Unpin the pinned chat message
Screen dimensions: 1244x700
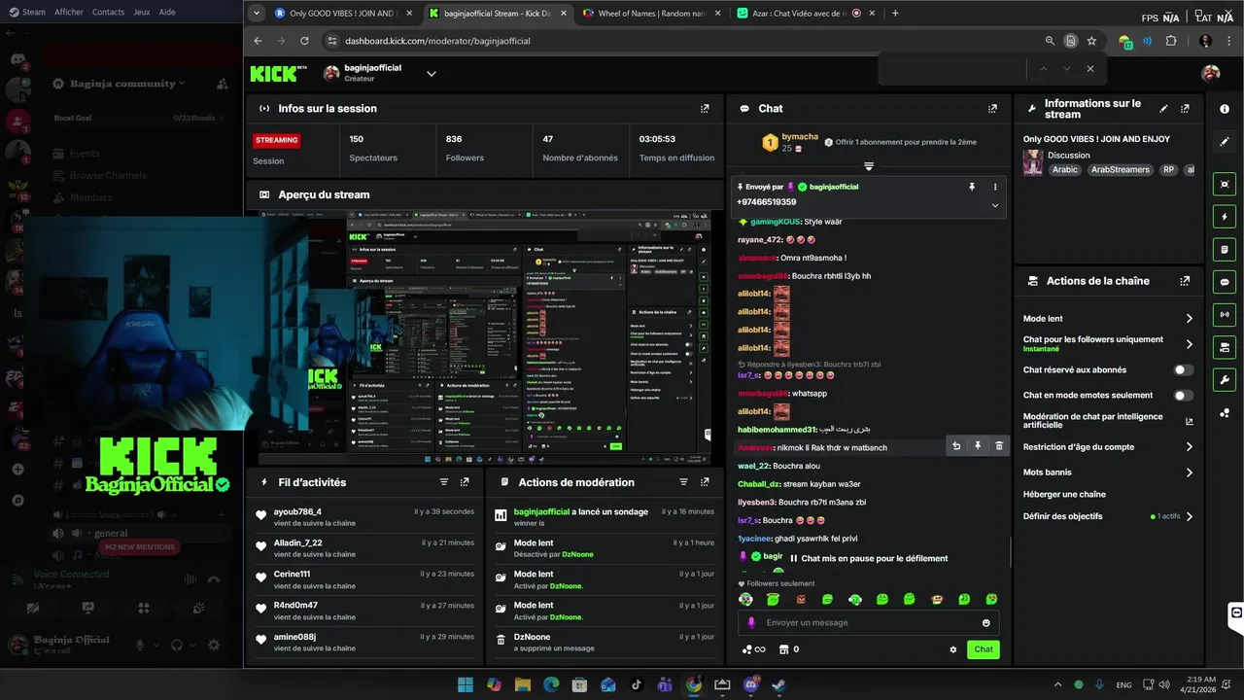[971, 187]
